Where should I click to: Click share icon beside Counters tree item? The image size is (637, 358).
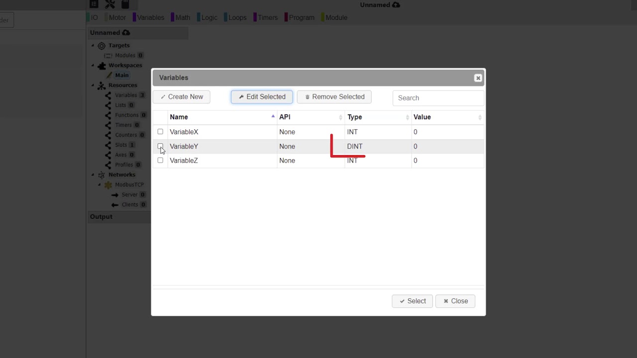point(108,135)
